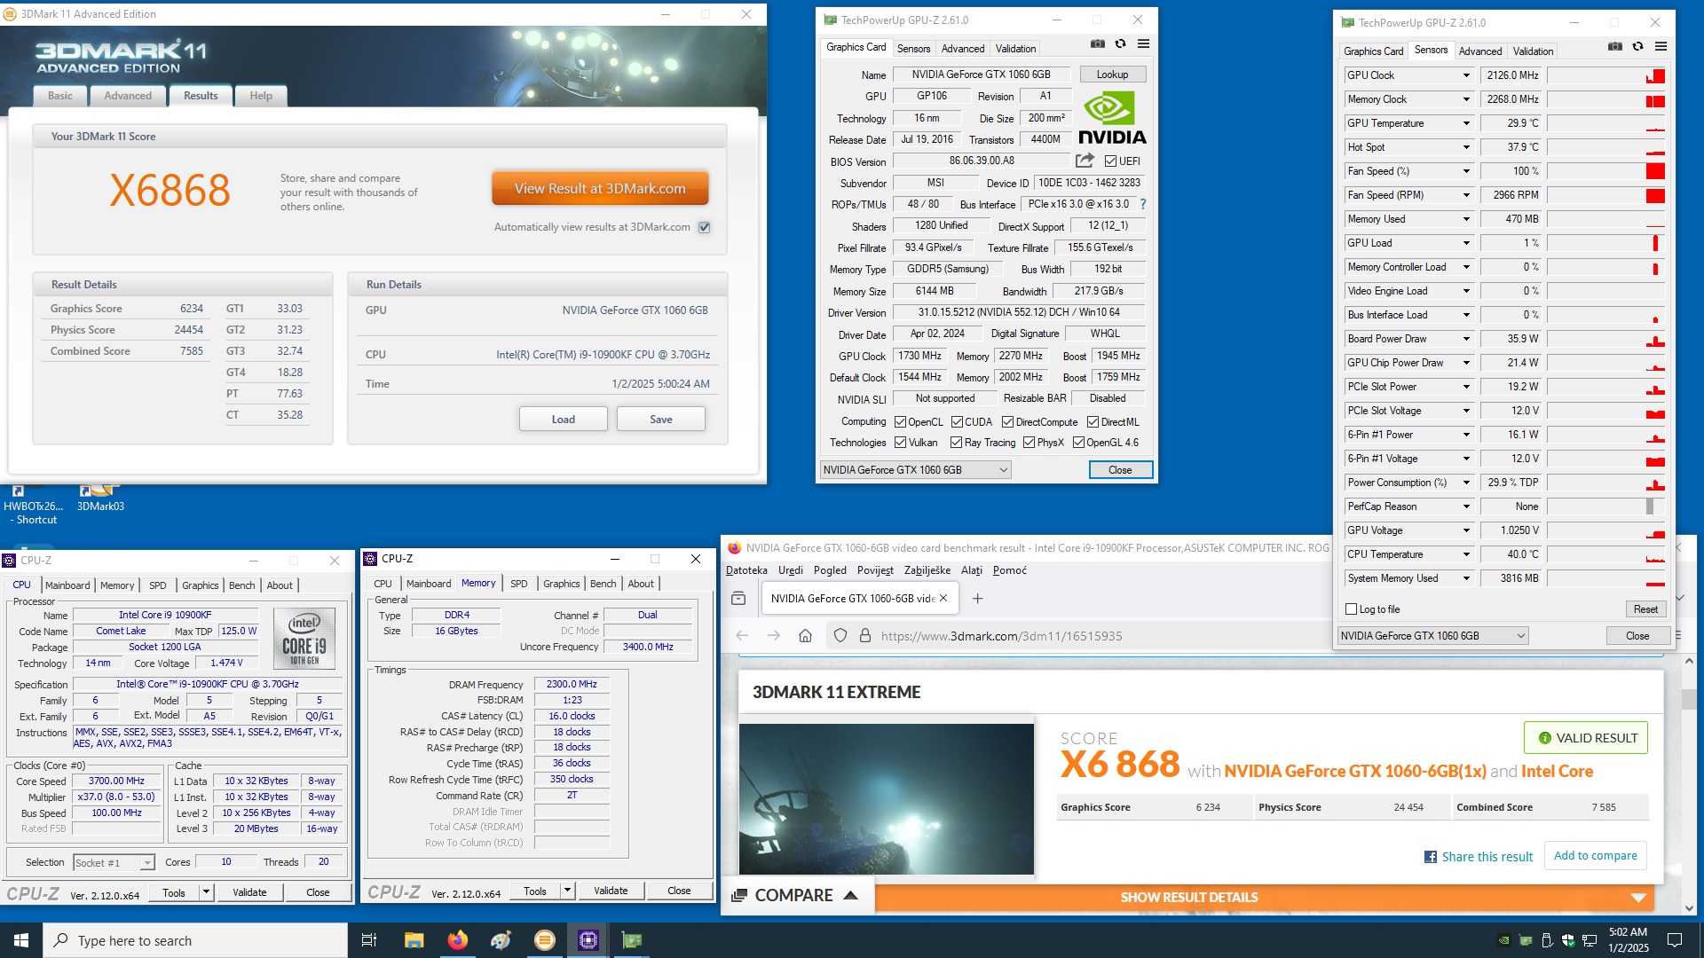Viewport: 1704px width, 958px height.
Task: Open the hamburger menu in GPU-Z Sensors window
Action: pos(1661,47)
